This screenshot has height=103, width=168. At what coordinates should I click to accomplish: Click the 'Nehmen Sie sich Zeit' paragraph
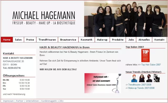coord(80,62)
